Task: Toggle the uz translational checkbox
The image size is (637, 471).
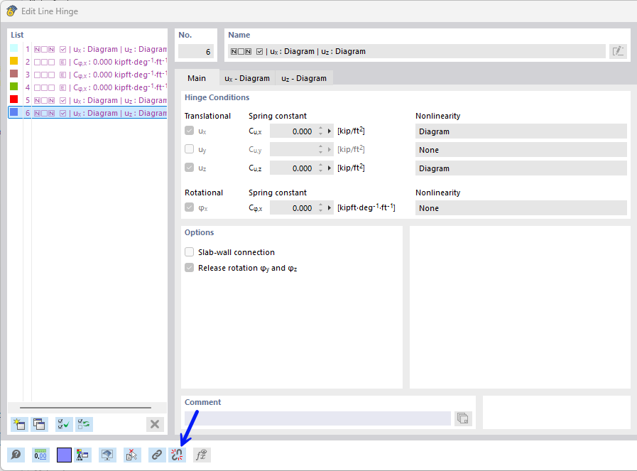Action: coord(190,168)
